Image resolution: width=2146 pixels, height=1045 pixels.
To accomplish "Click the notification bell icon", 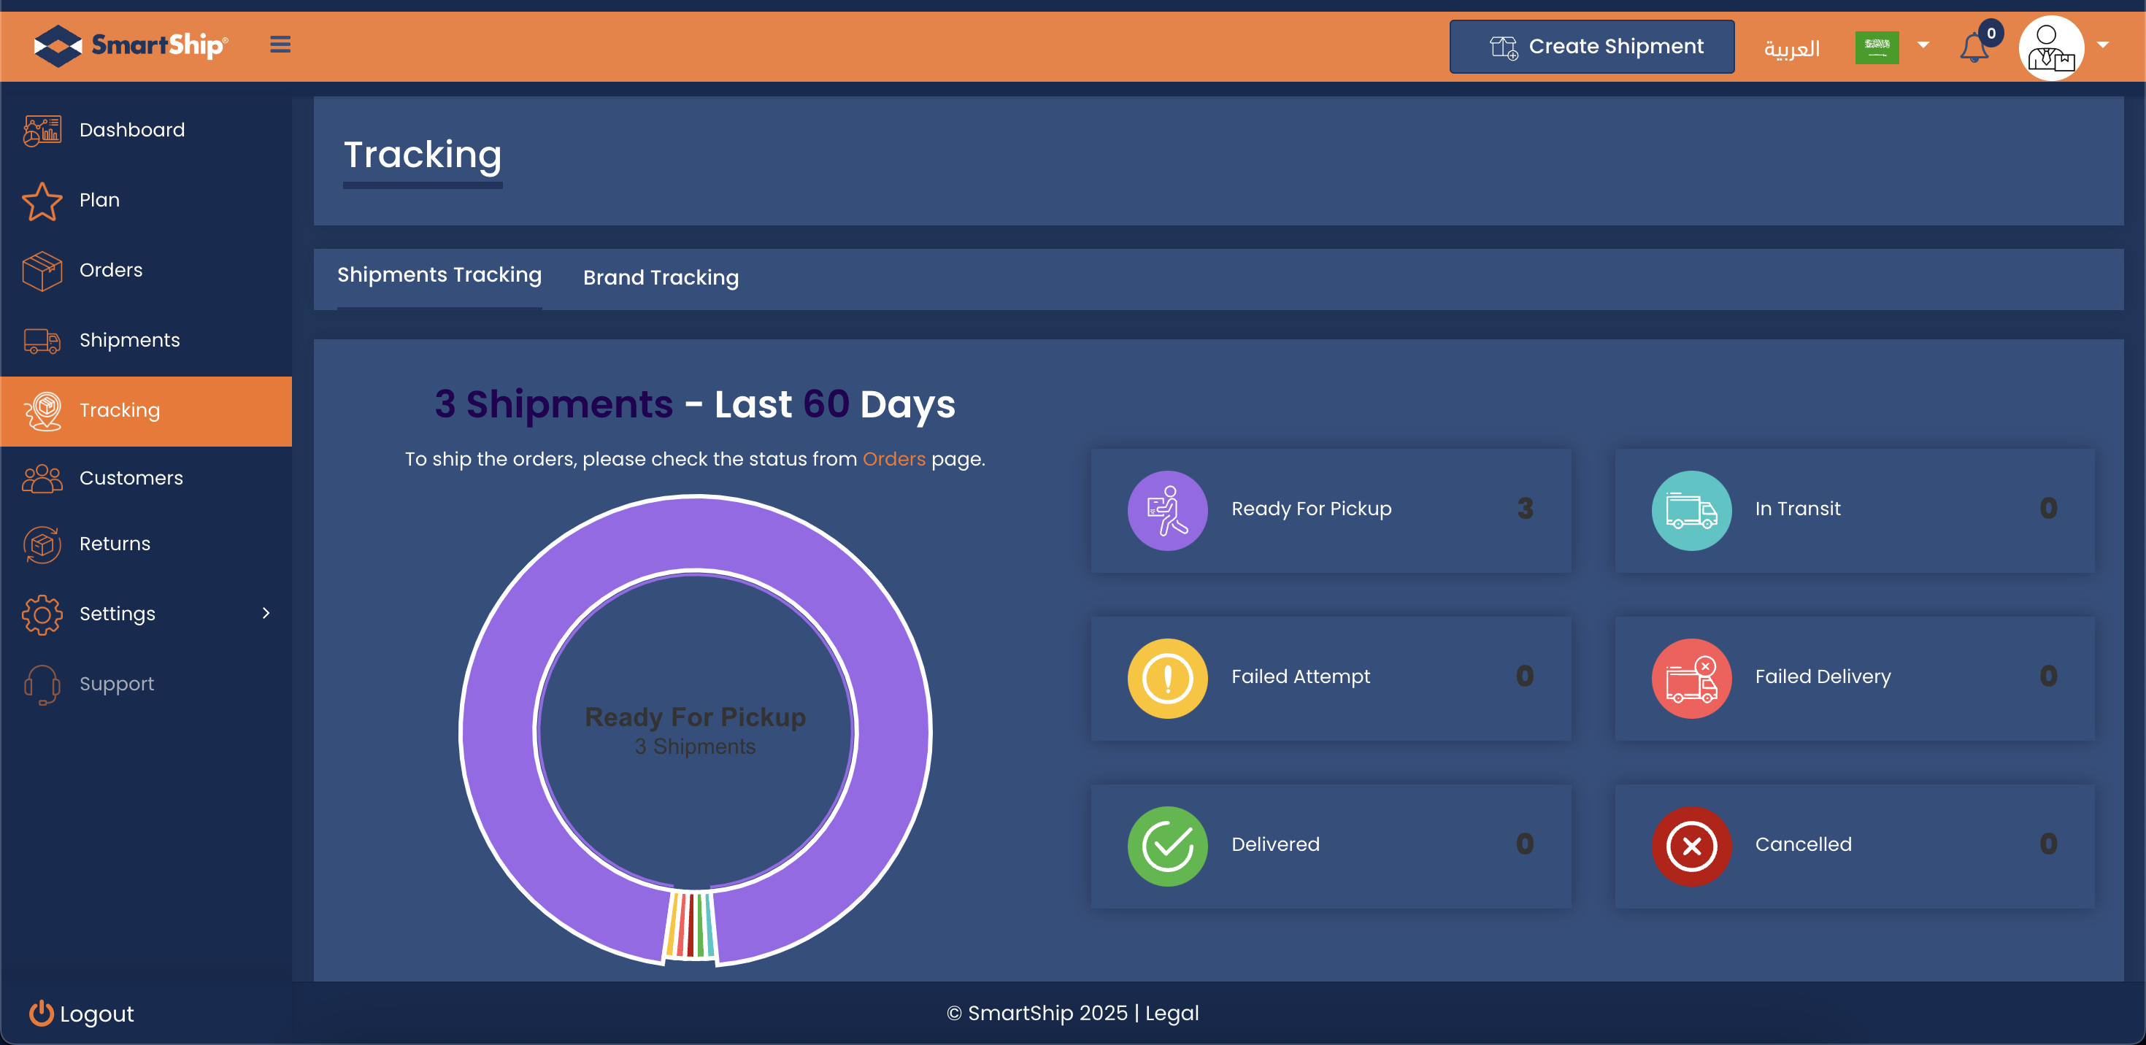I will tap(1973, 47).
